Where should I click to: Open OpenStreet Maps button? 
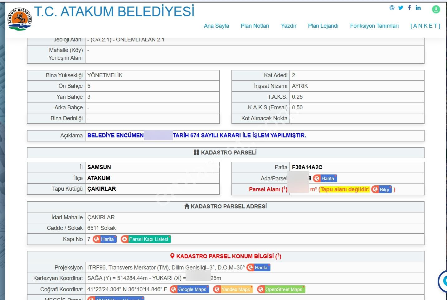click(281, 289)
